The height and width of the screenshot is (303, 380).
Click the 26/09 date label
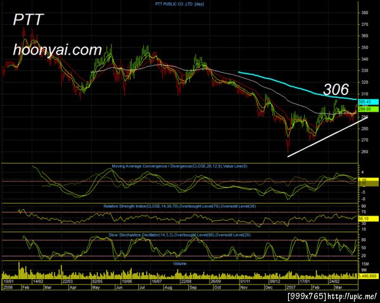216,281
